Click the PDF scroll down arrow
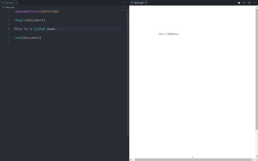258x161 pixels. (257, 157)
